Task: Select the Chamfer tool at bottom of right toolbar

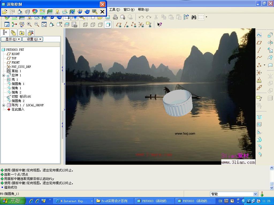Action: [x=259, y=155]
